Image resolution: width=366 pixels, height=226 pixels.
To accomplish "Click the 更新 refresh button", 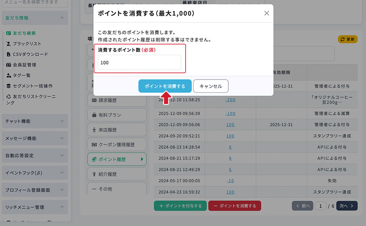I will (347, 39).
